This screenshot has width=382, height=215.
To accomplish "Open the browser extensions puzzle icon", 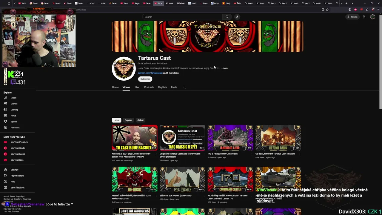I will point(367,10).
